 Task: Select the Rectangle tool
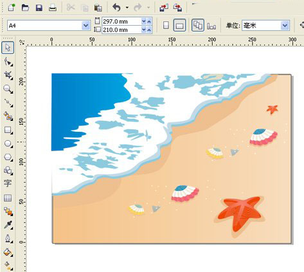point(8,130)
